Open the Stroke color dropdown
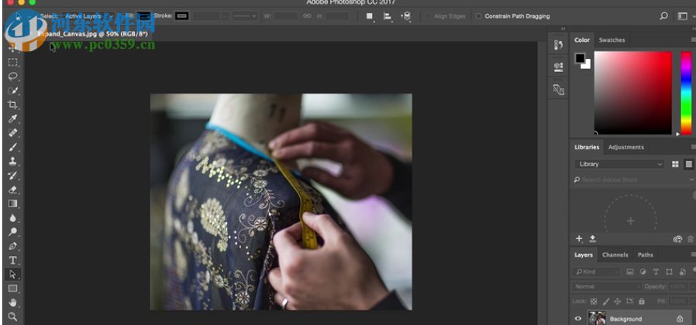Image resolution: width=696 pixels, height=325 pixels. point(182,16)
